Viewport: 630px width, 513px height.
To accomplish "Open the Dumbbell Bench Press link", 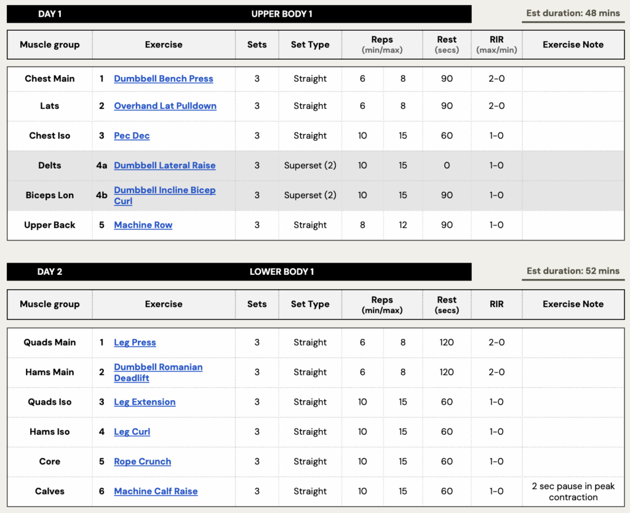I will [163, 79].
